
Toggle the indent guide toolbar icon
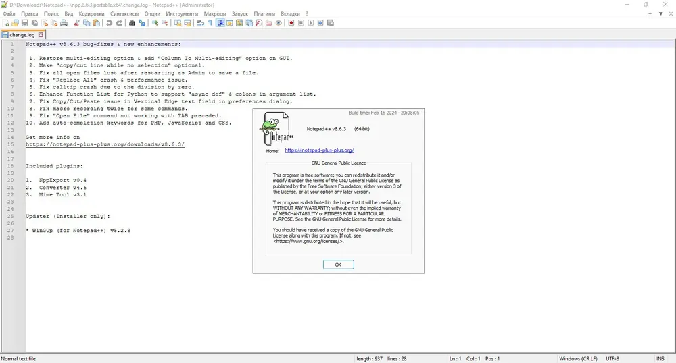(x=220, y=23)
